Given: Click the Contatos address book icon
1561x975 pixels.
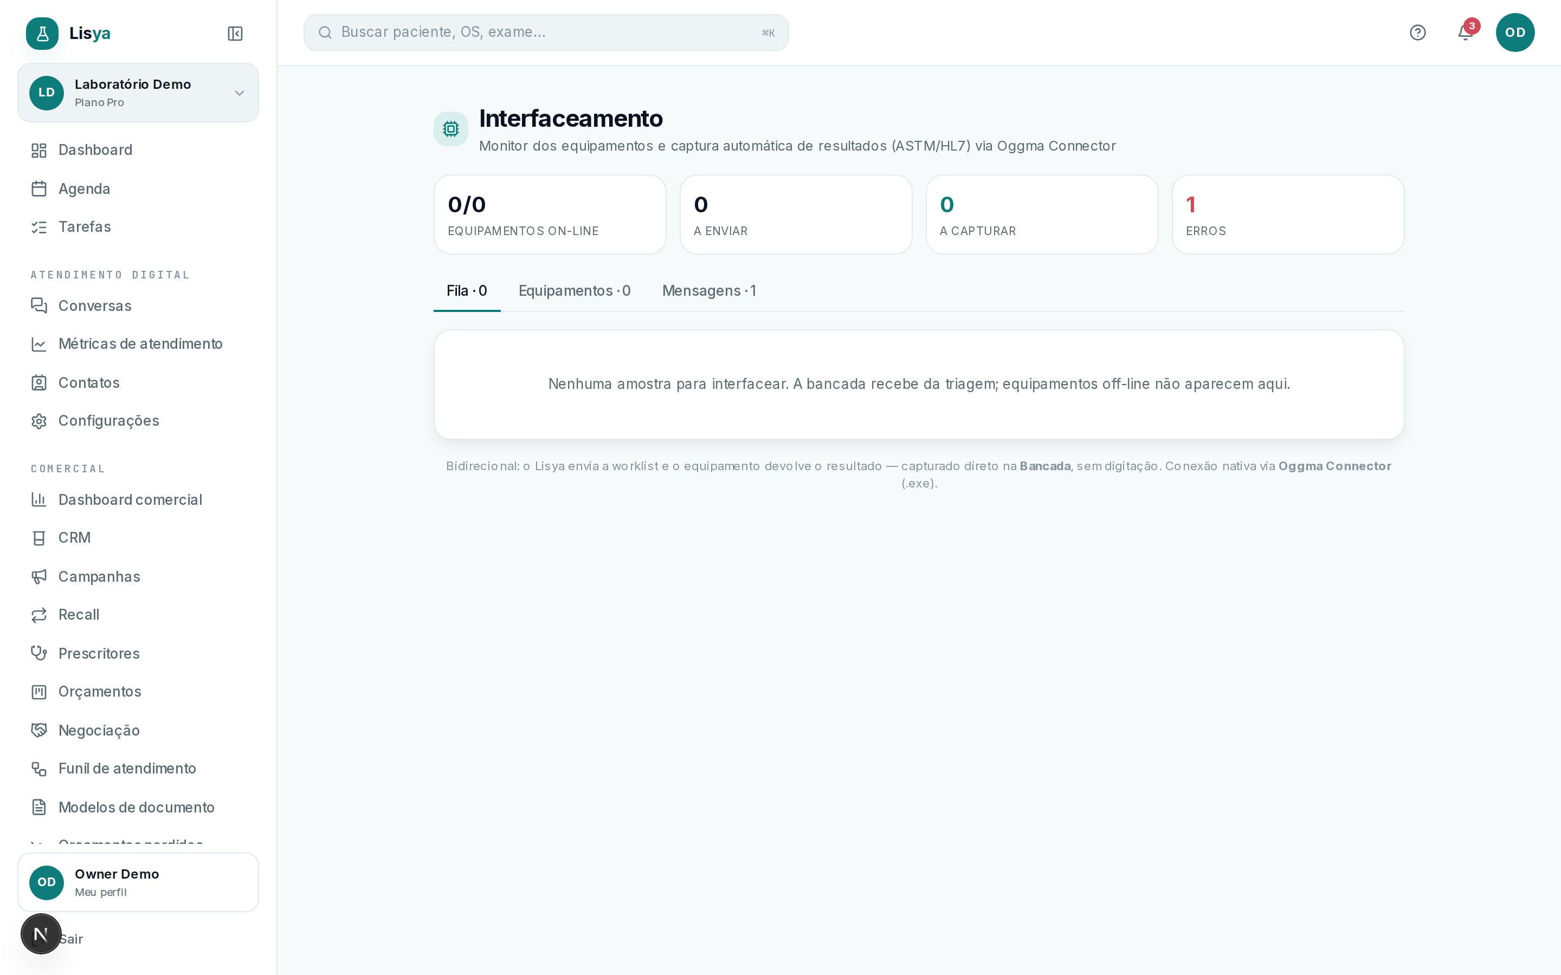Looking at the screenshot, I should click(x=38, y=383).
